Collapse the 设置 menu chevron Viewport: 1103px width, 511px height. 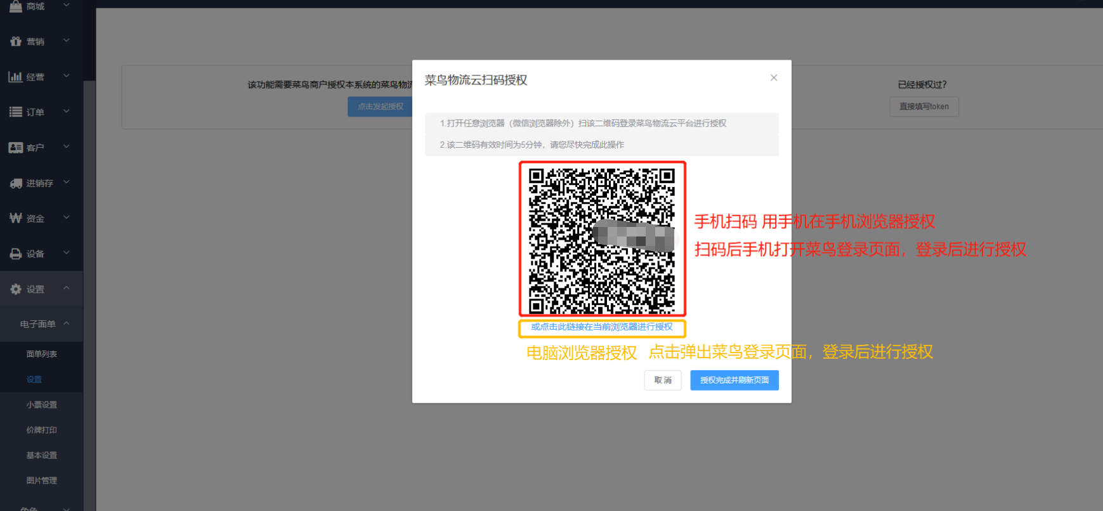pyautogui.click(x=67, y=288)
